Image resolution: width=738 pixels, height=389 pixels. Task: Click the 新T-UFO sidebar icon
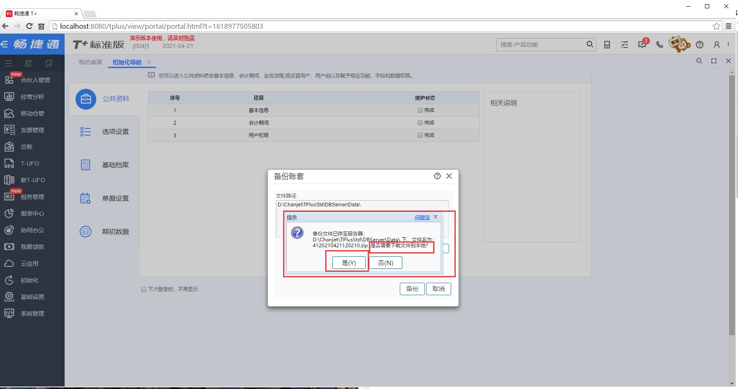point(9,180)
